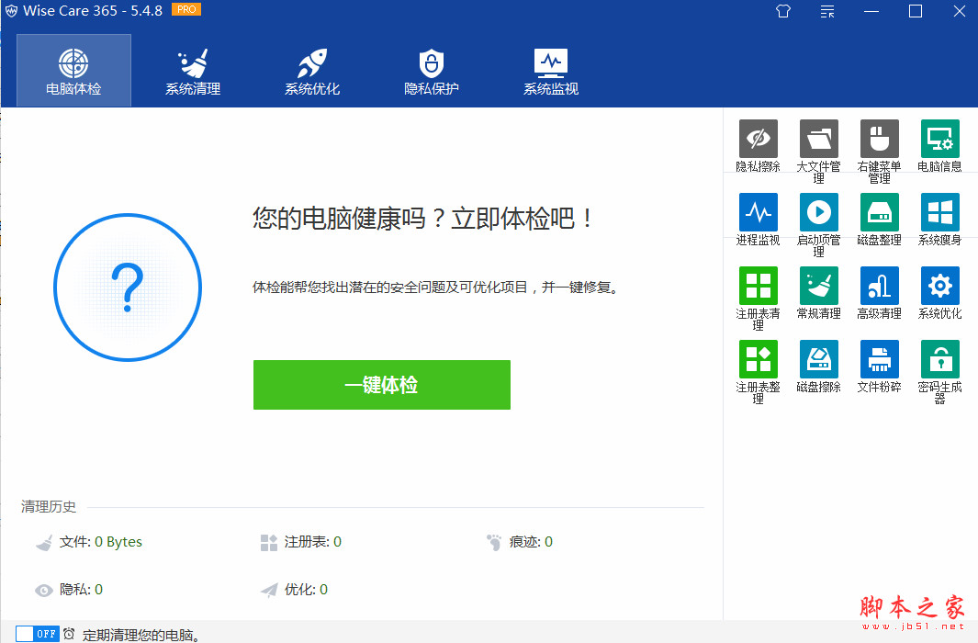Open the main menu list icon

point(827,11)
